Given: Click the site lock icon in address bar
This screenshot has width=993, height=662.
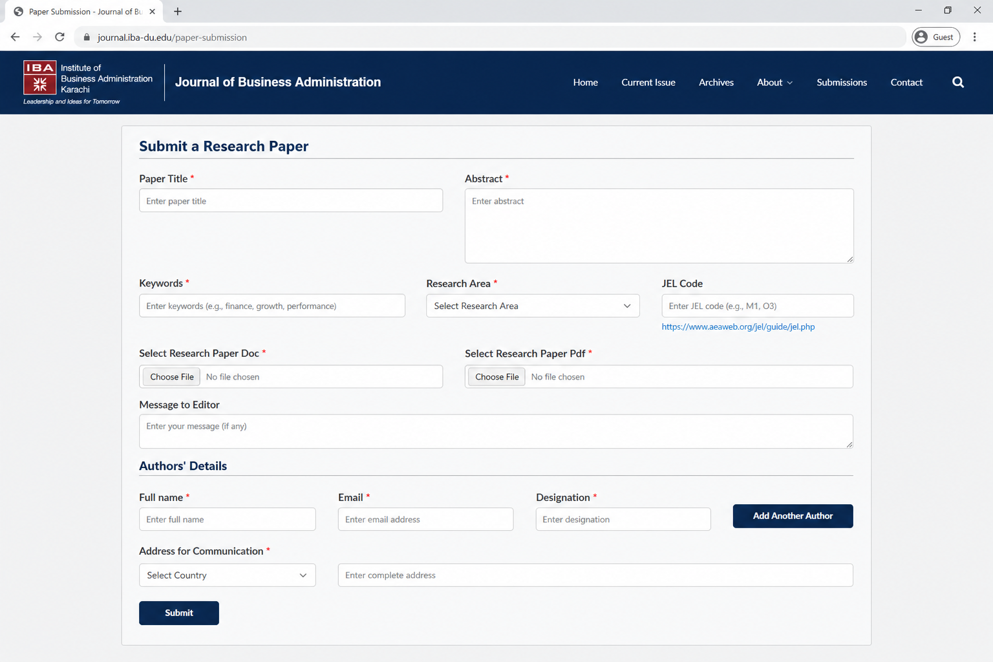Looking at the screenshot, I should click(x=87, y=37).
